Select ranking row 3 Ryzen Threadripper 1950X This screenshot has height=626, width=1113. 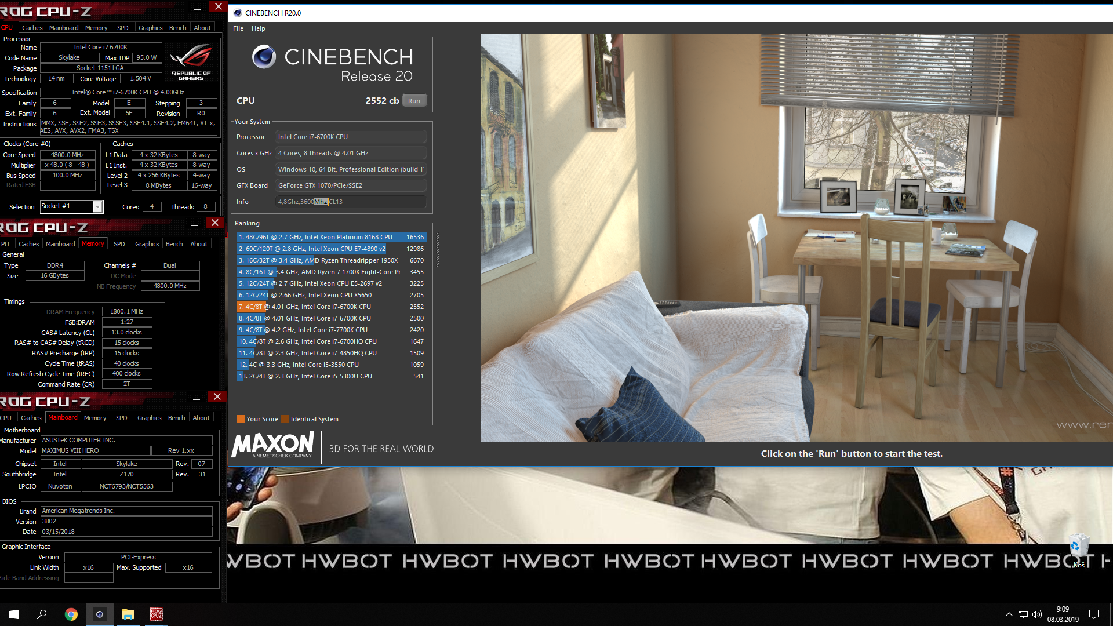(x=331, y=260)
